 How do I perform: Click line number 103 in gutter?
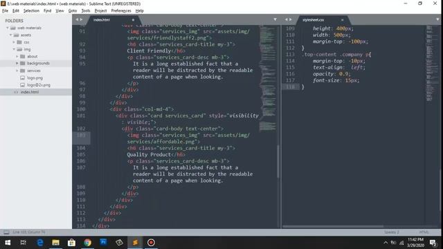[x=81, y=136]
